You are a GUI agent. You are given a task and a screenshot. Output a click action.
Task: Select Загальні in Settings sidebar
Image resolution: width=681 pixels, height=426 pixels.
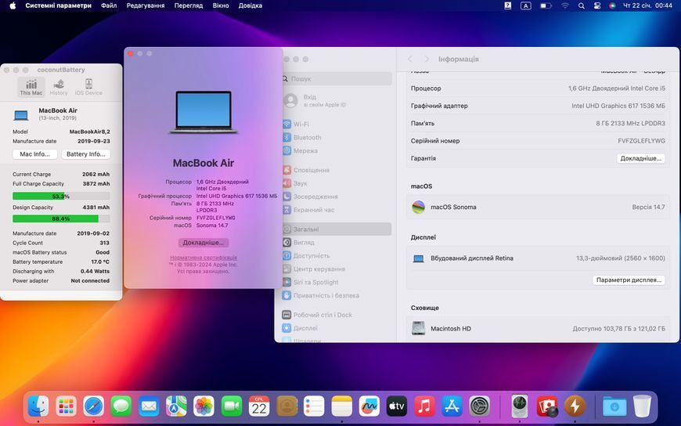click(x=337, y=229)
